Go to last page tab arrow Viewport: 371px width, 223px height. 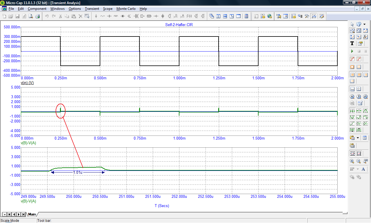tap(23, 214)
